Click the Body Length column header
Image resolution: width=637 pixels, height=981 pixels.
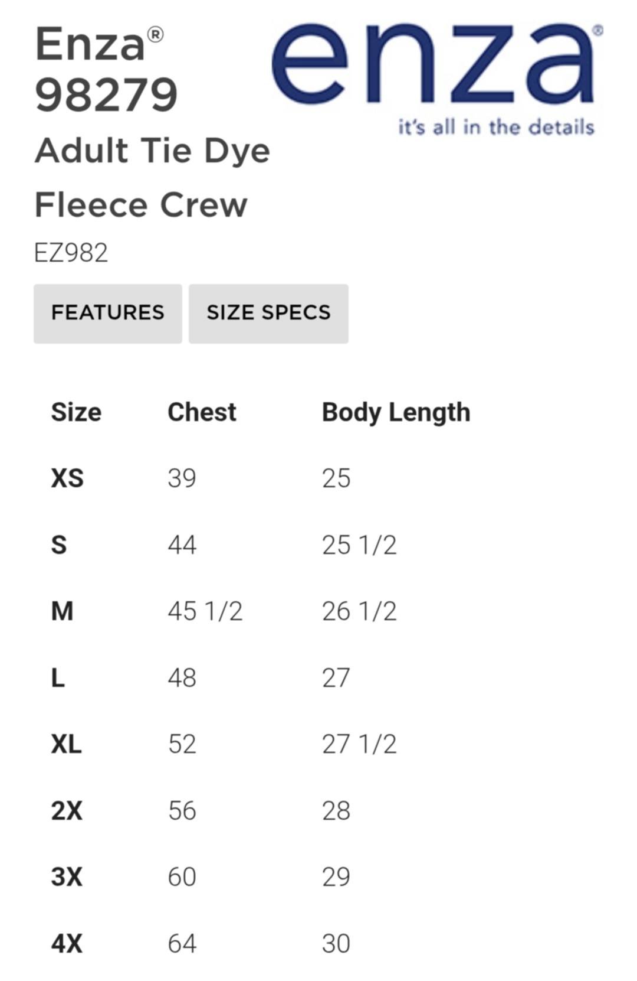[396, 412]
